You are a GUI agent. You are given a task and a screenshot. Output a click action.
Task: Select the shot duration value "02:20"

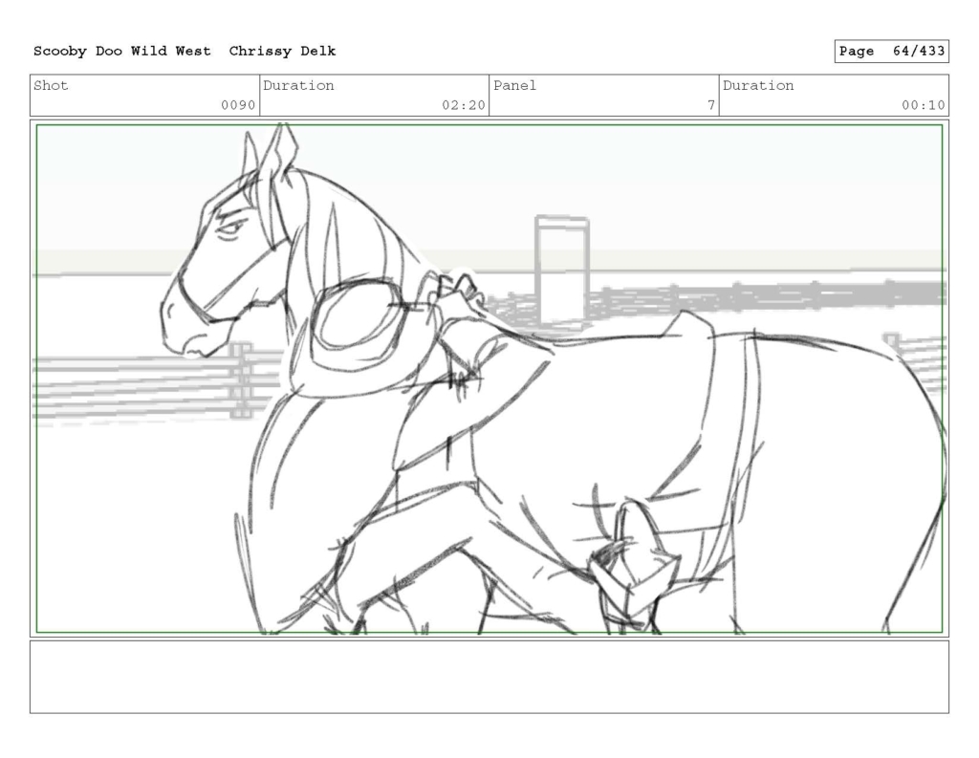(464, 105)
